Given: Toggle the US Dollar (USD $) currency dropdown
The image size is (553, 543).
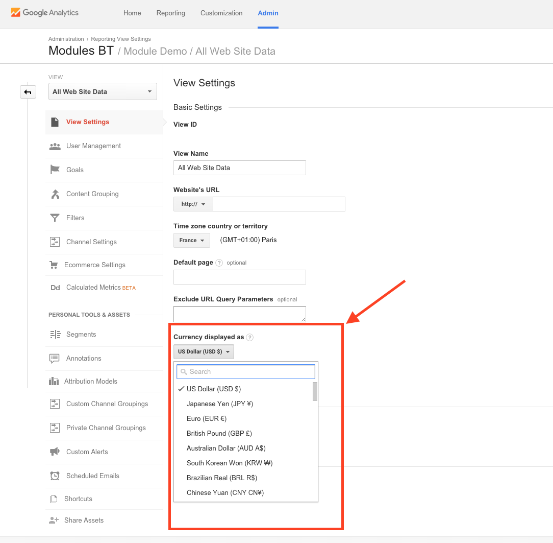Looking at the screenshot, I should click(204, 351).
